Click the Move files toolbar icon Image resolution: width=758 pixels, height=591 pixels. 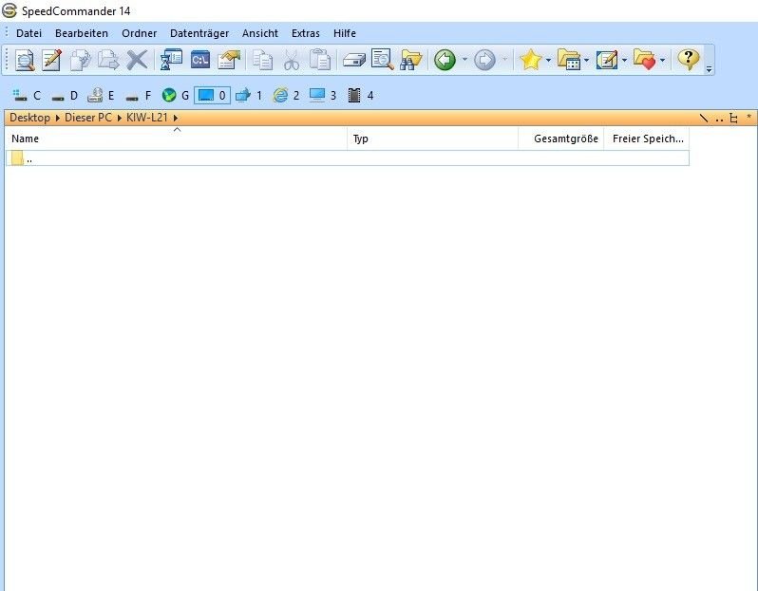(108, 61)
